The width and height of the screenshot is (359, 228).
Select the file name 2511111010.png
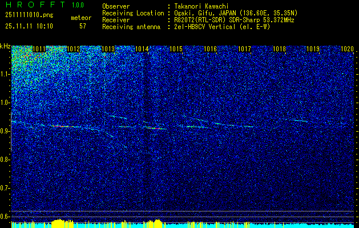pos(29,15)
